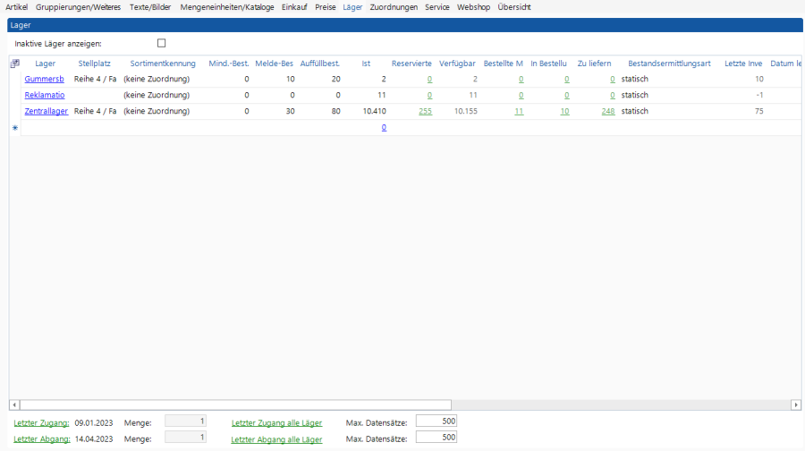The width and height of the screenshot is (805, 451).
Task: Click the horizontal scrollbar right arrow
Action: click(796, 404)
